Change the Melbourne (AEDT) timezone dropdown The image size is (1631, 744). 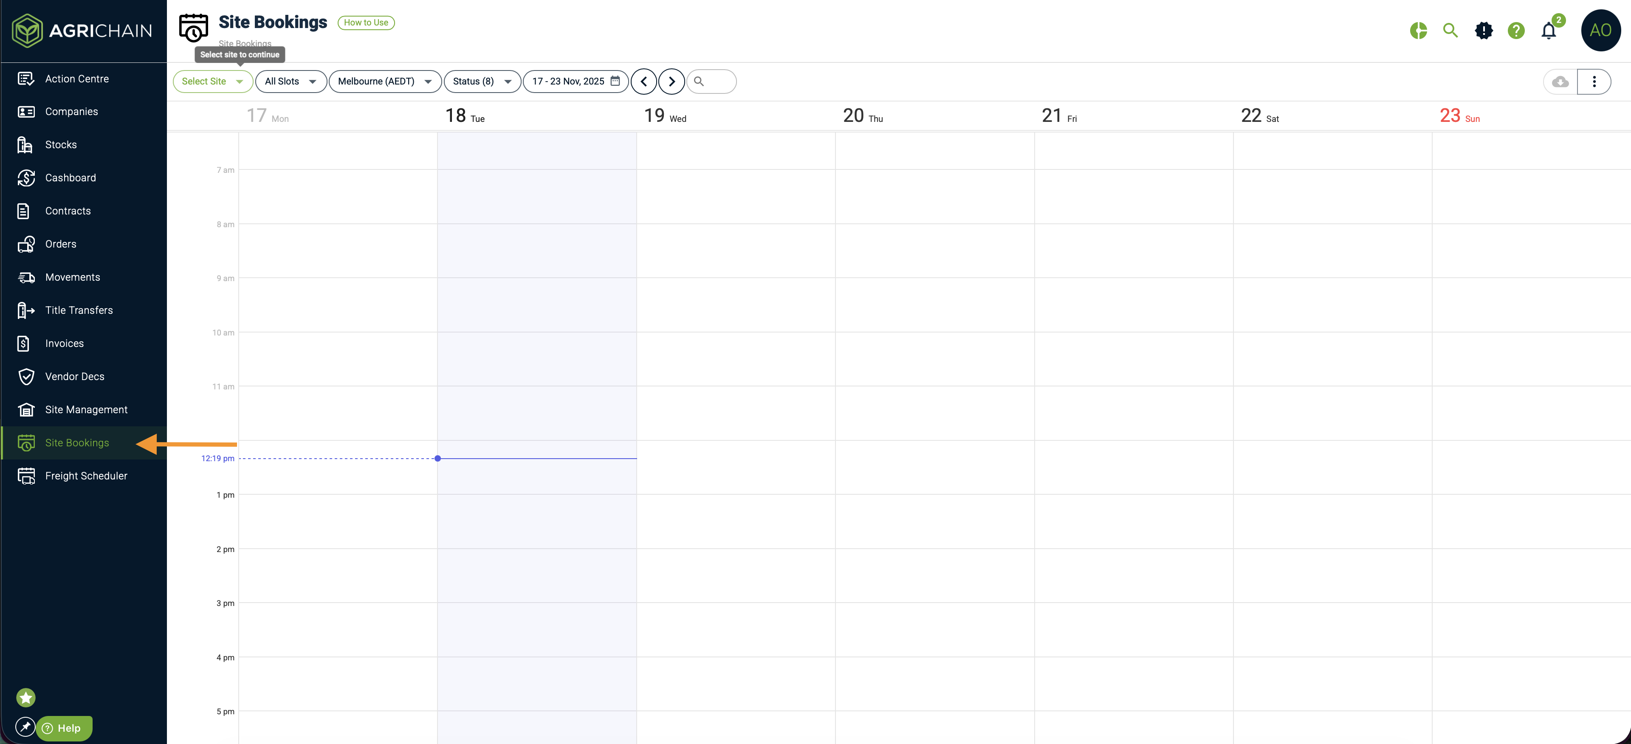click(385, 82)
